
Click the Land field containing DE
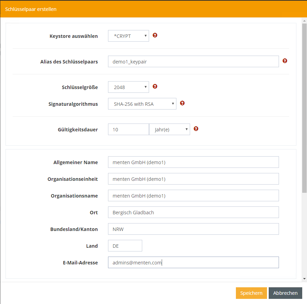tap(125, 246)
